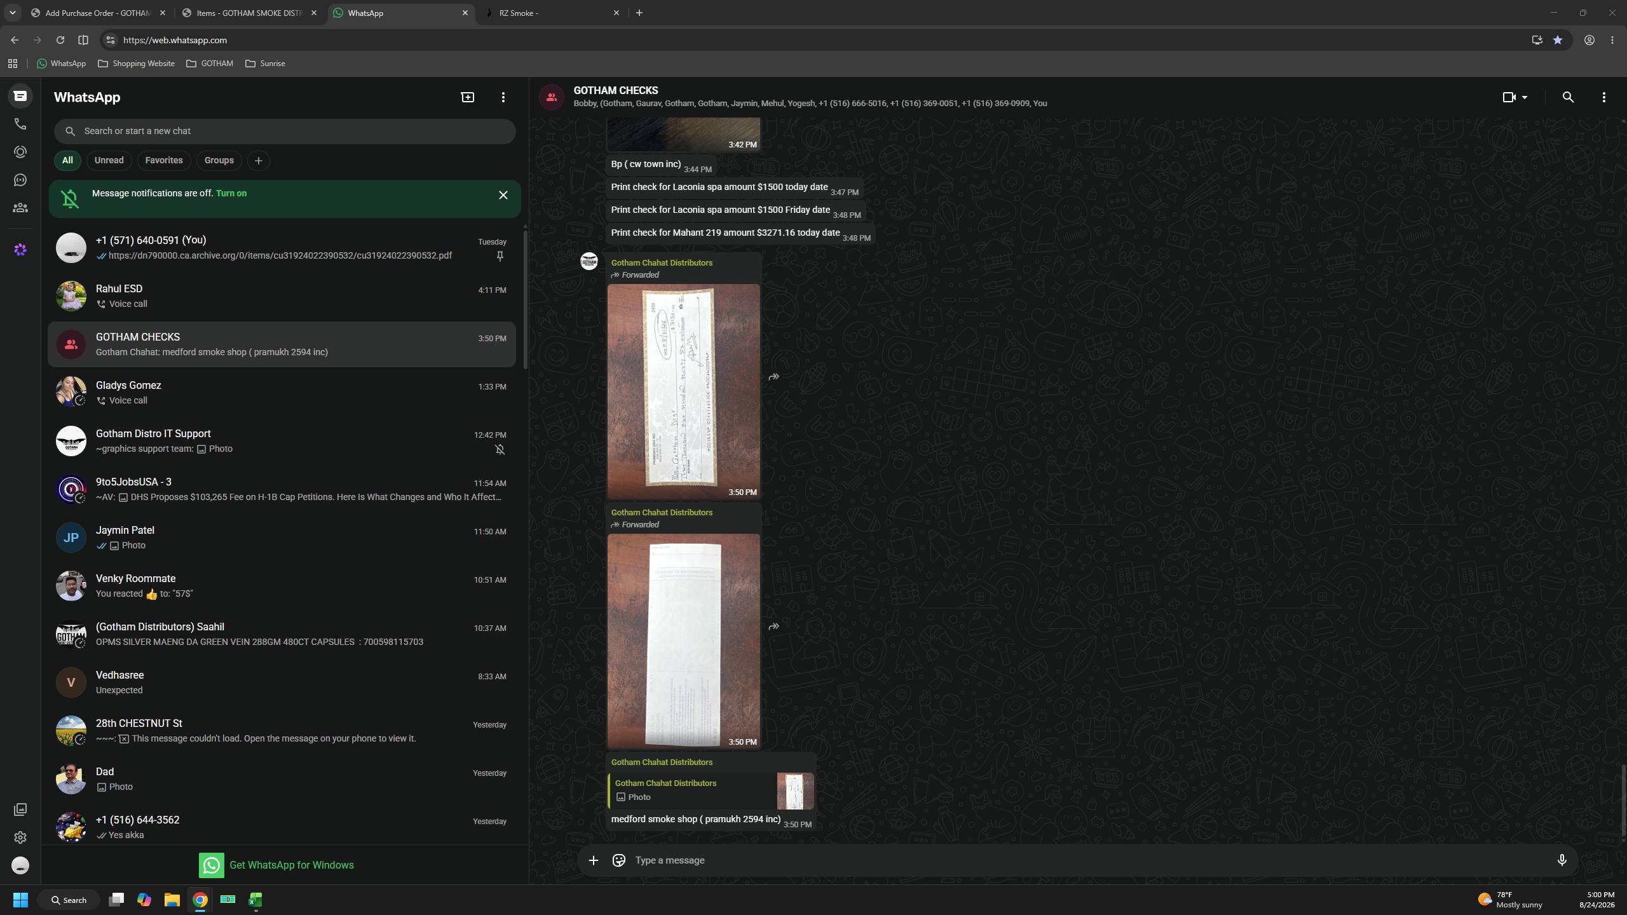Viewport: 1627px width, 915px height.
Task: Dismiss the notifications-off banner
Action: [503, 195]
